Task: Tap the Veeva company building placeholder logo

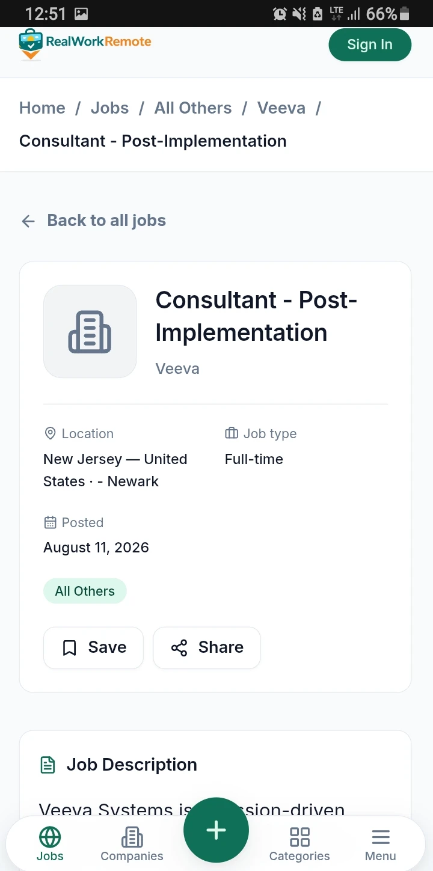Action: pos(90,331)
